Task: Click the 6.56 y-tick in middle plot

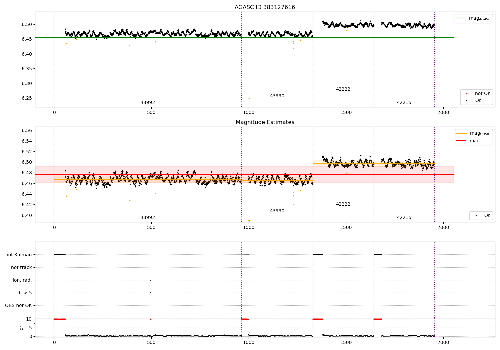Action: 27,130
